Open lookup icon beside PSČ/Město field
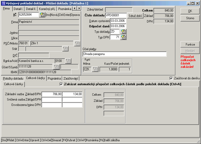The height and width of the screenshot is (144, 201). [x=77, y=43]
